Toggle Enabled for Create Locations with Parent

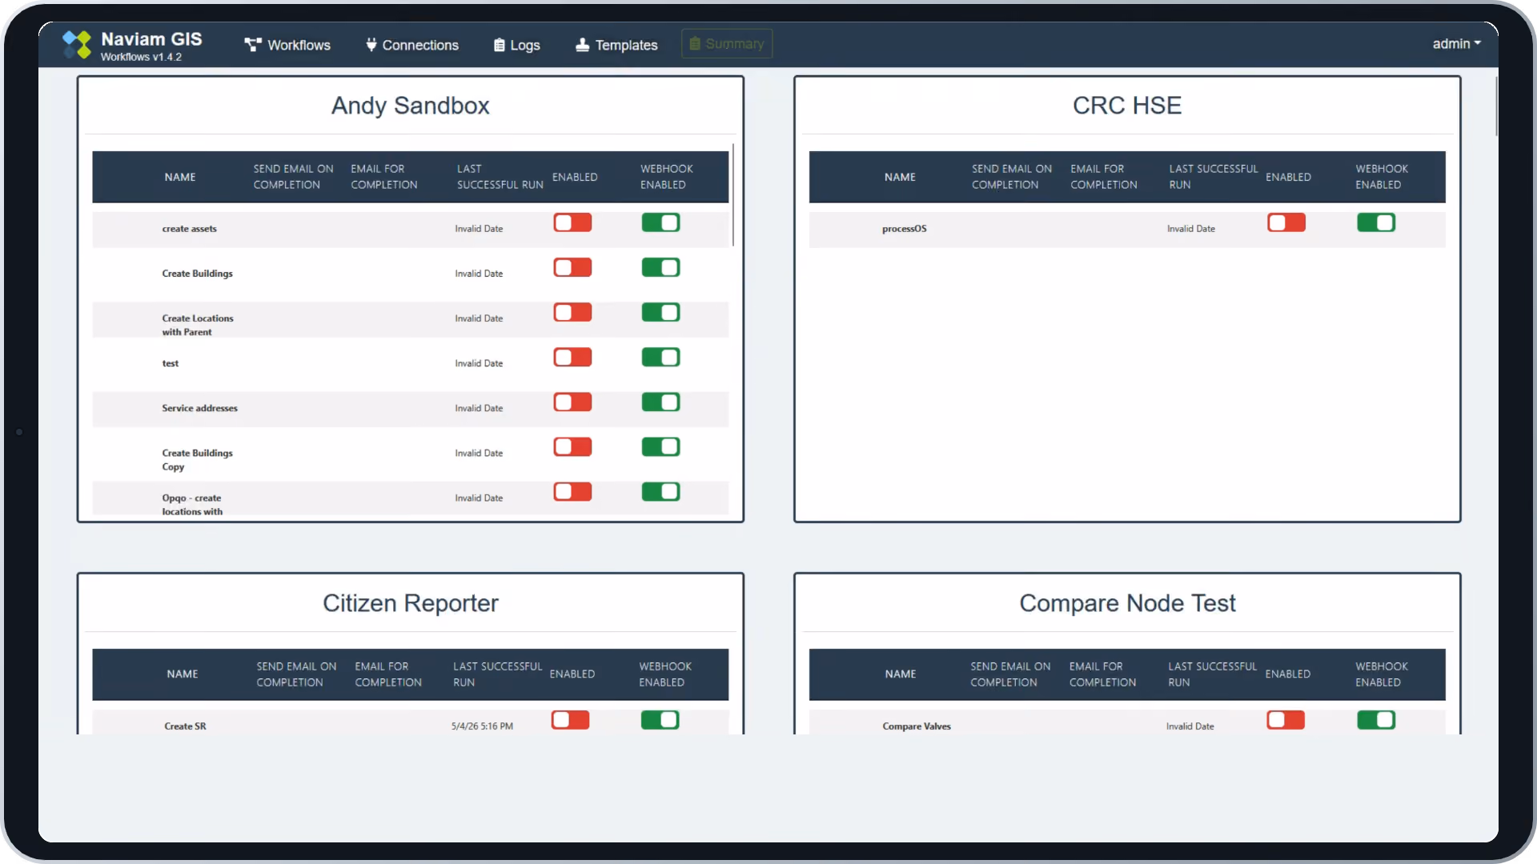(x=572, y=312)
